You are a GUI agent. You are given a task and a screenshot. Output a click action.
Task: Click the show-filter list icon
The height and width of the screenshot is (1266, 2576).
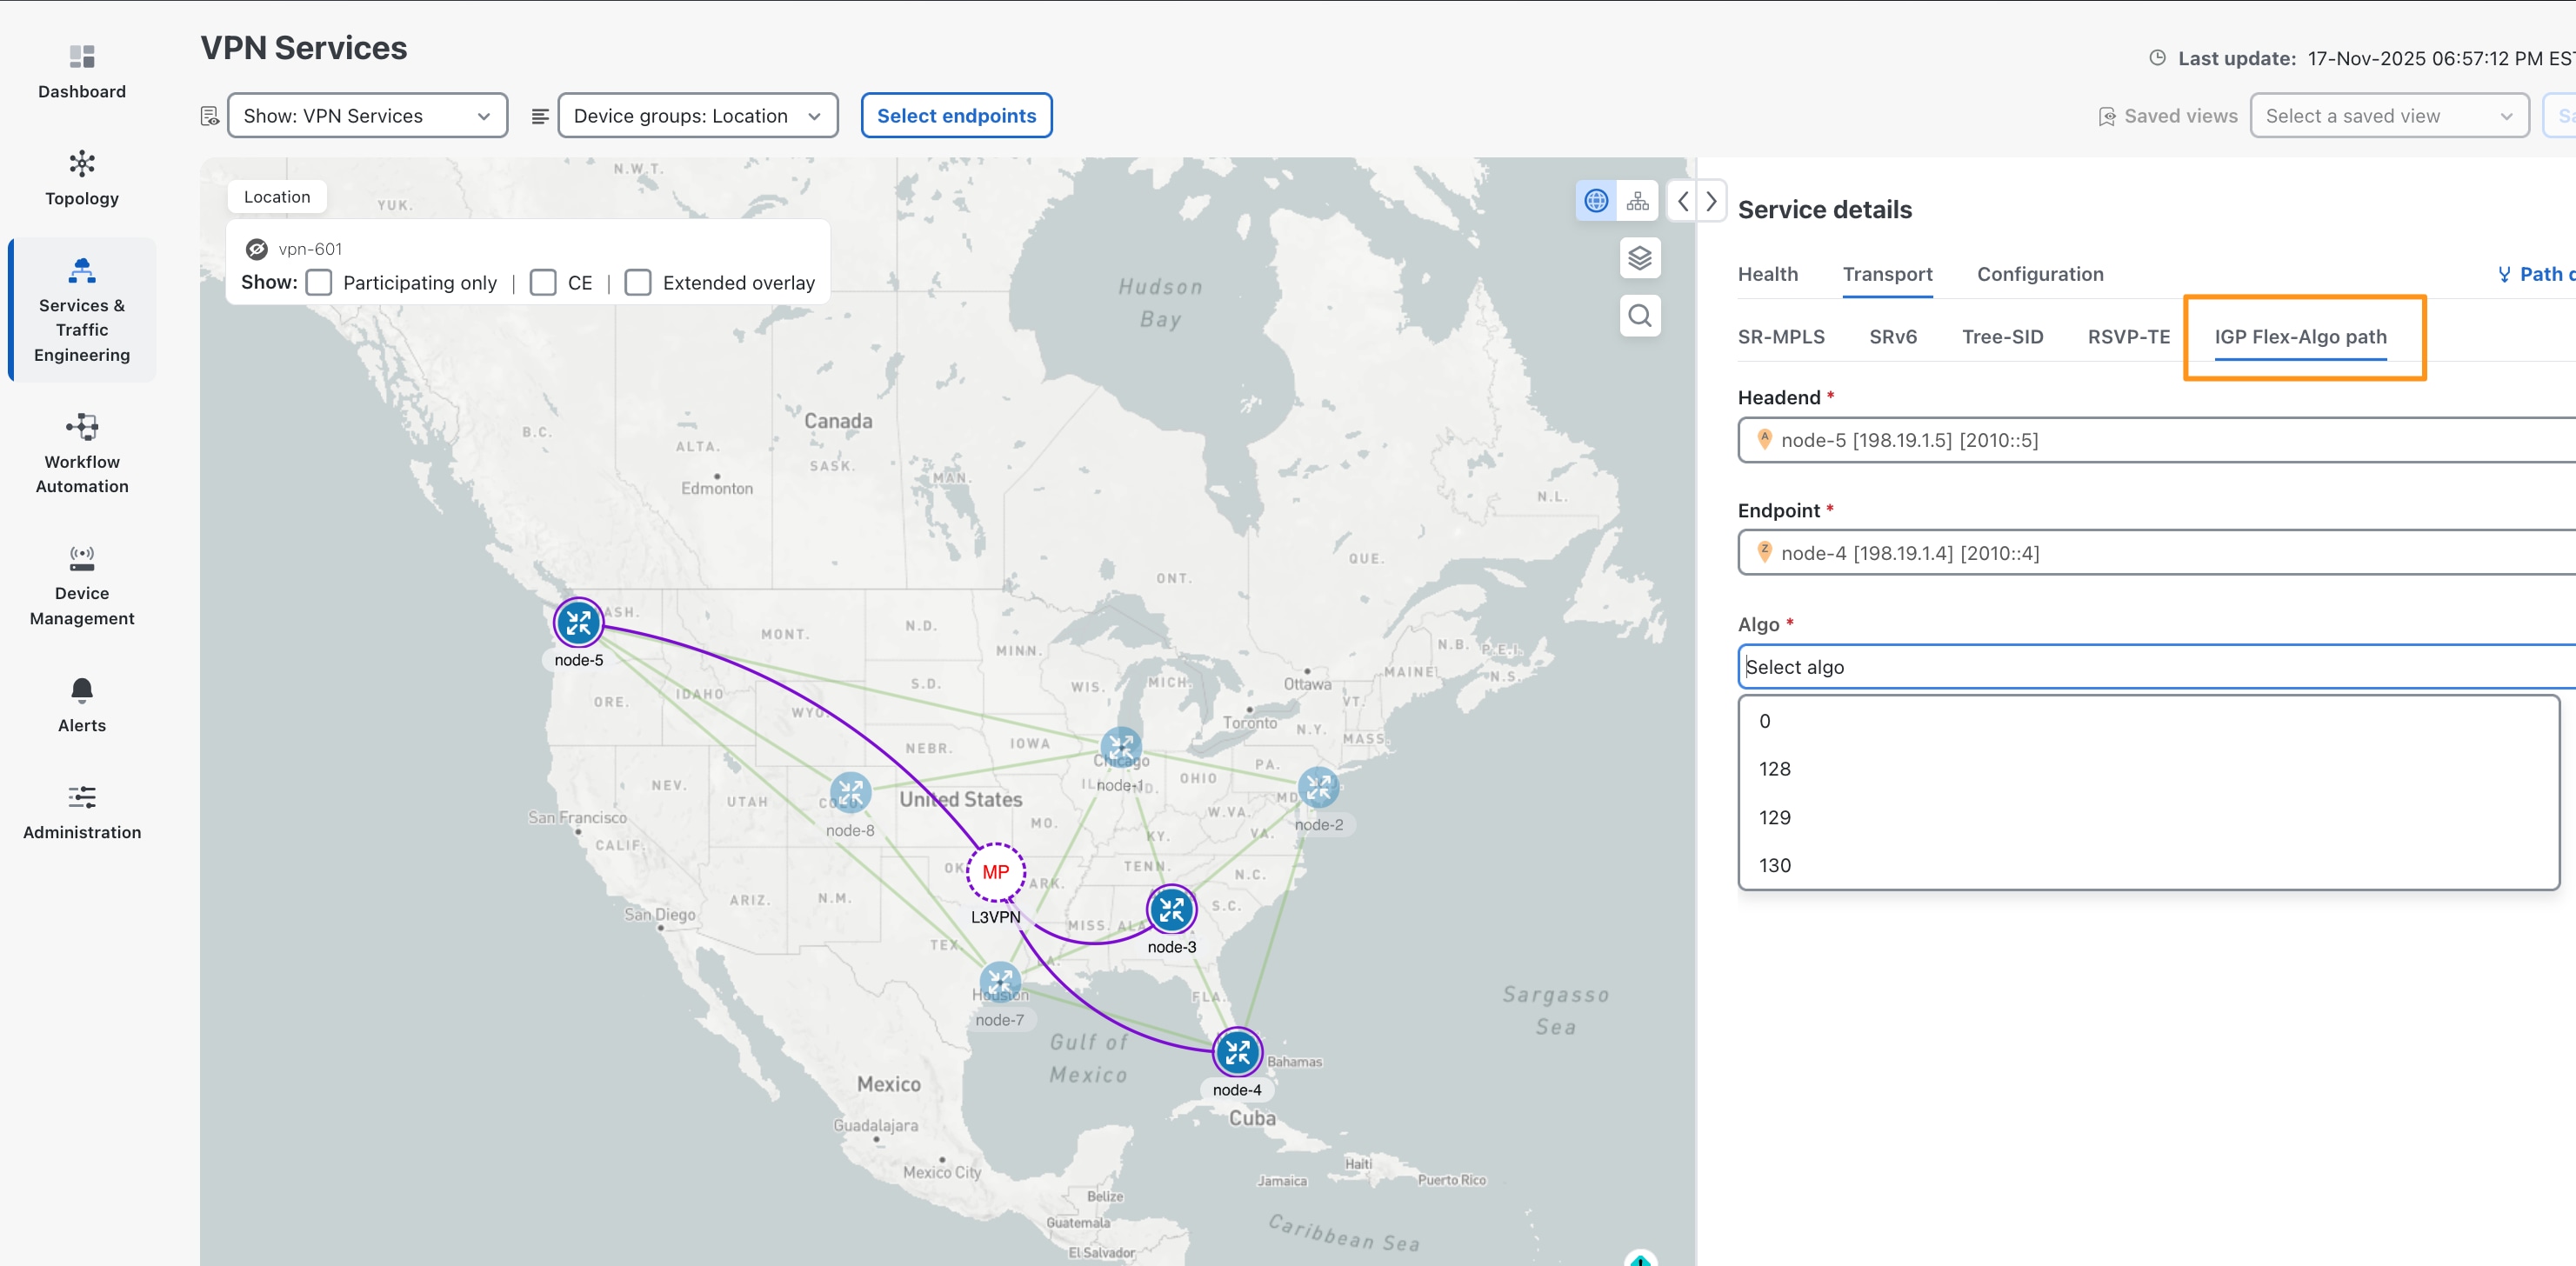(x=210, y=116)
